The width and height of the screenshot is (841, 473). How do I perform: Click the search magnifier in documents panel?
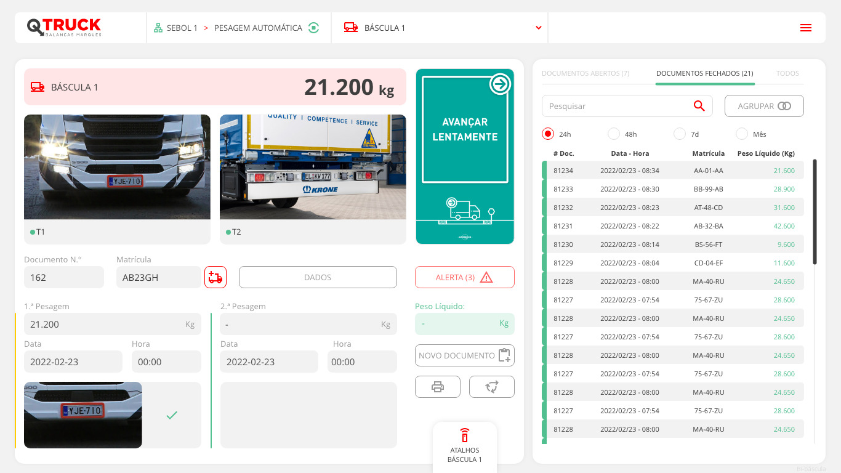699,105
